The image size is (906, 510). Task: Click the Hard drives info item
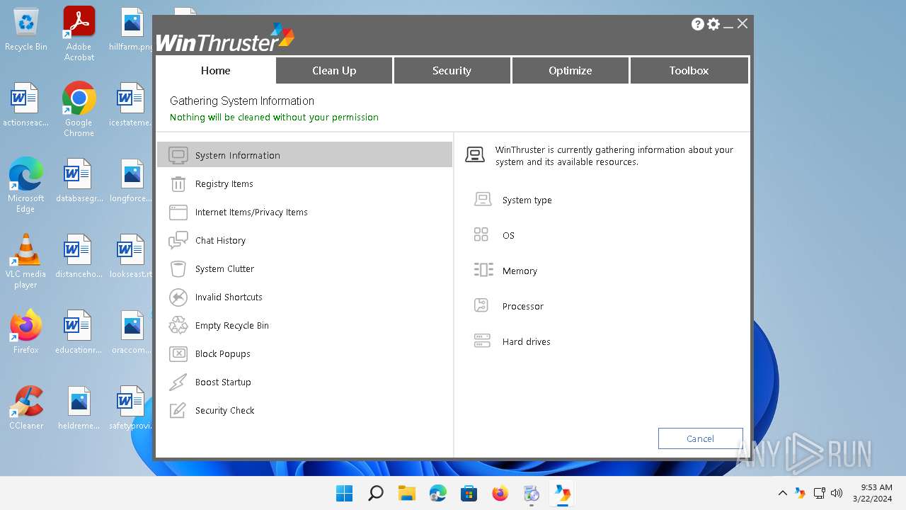pyautogui.click(x=512, y=341)
